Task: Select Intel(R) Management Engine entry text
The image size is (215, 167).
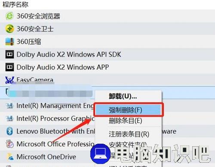Action: [x=55, y=106]
